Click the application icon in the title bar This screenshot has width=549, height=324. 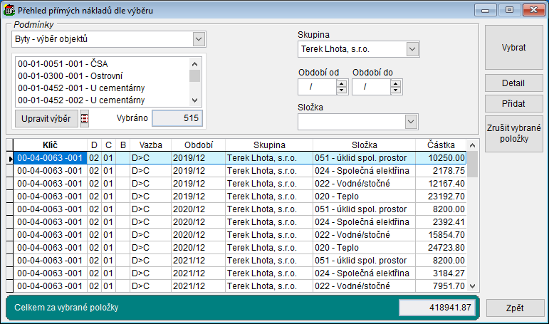[9, 10]
